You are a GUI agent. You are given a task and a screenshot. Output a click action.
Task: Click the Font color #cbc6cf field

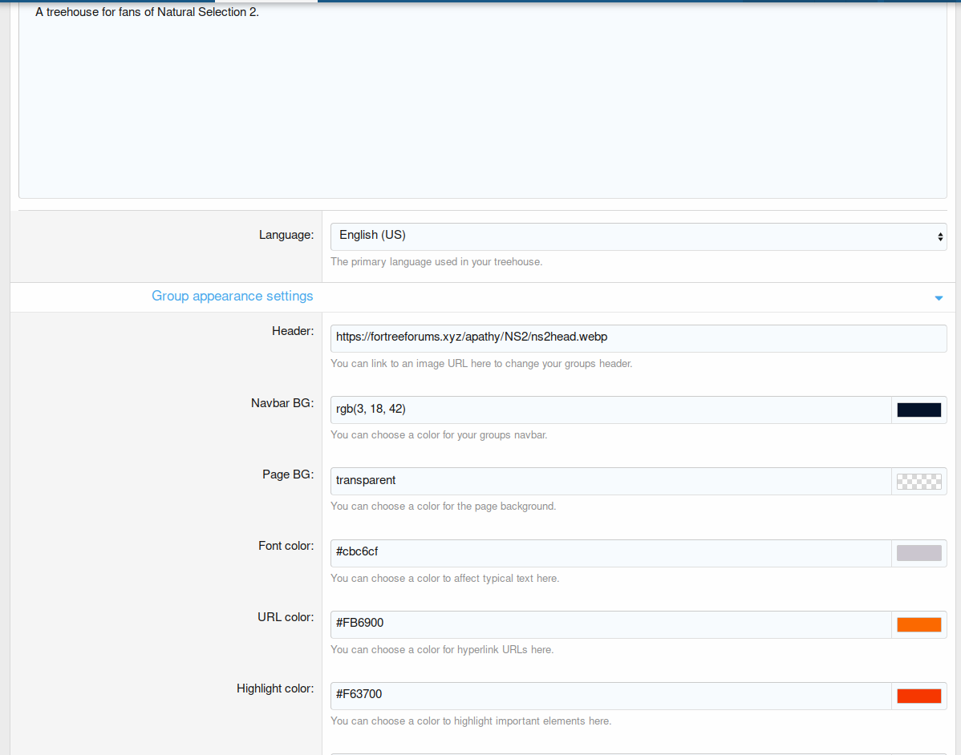(x=610, y=552)
